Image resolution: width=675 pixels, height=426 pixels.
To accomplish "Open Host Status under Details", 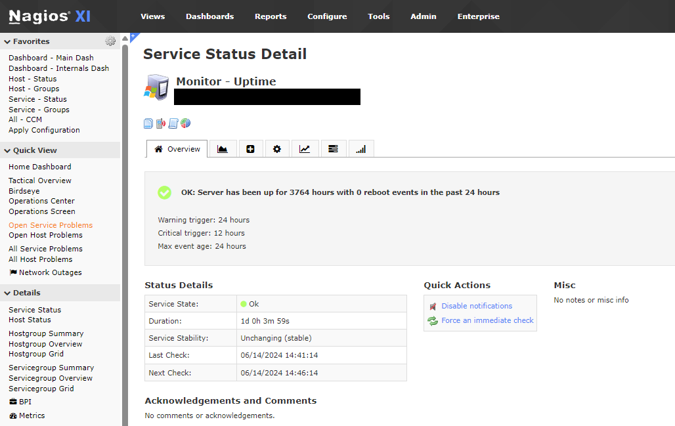I will (30, 320).
